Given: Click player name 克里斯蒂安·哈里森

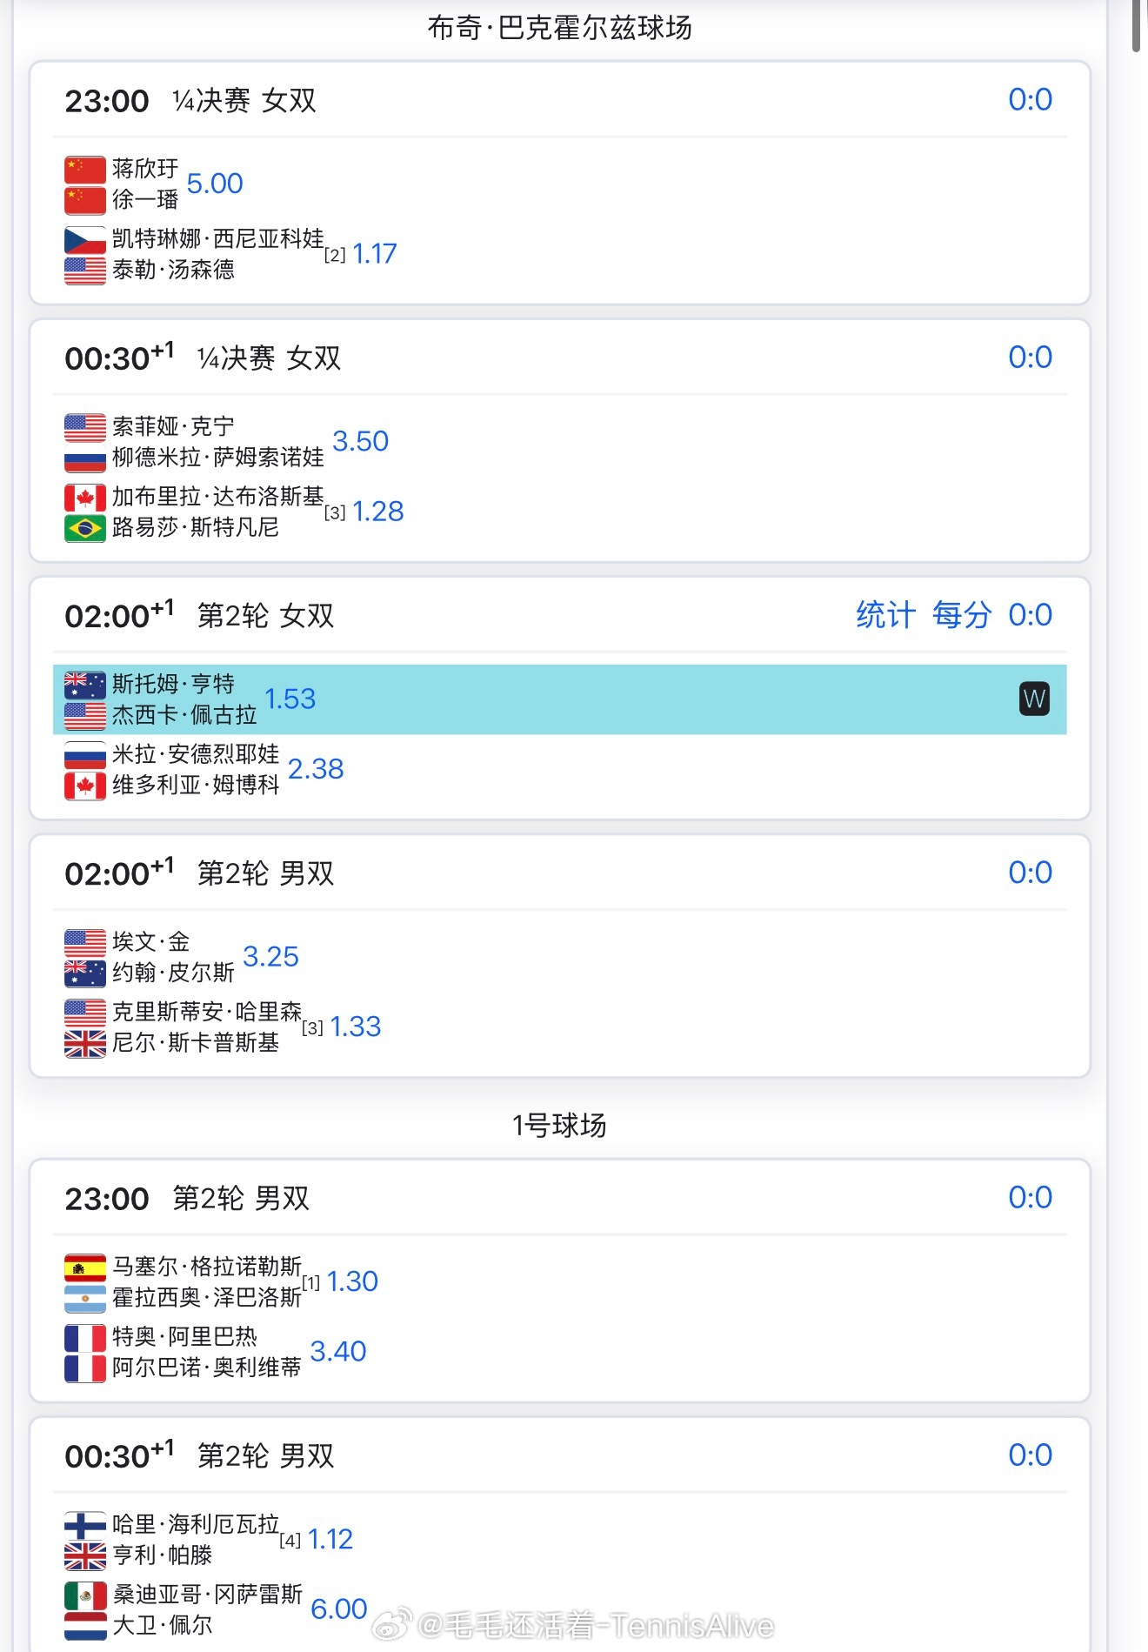Looking at the screenshot, I should coord(206,1012).
